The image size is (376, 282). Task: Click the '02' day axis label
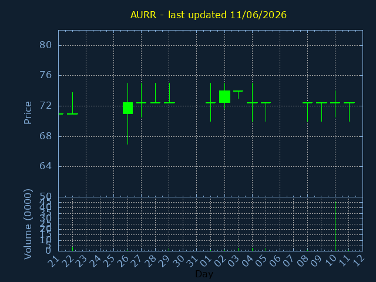pos(219,261)
